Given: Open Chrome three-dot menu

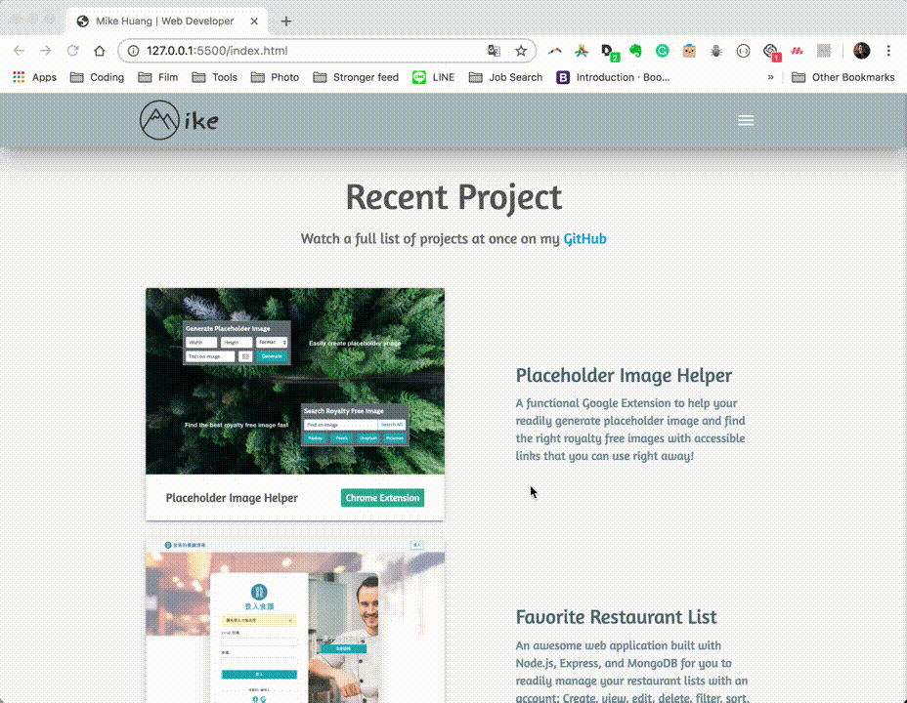Looking at the screenshot, I should (x=888, y=51).
